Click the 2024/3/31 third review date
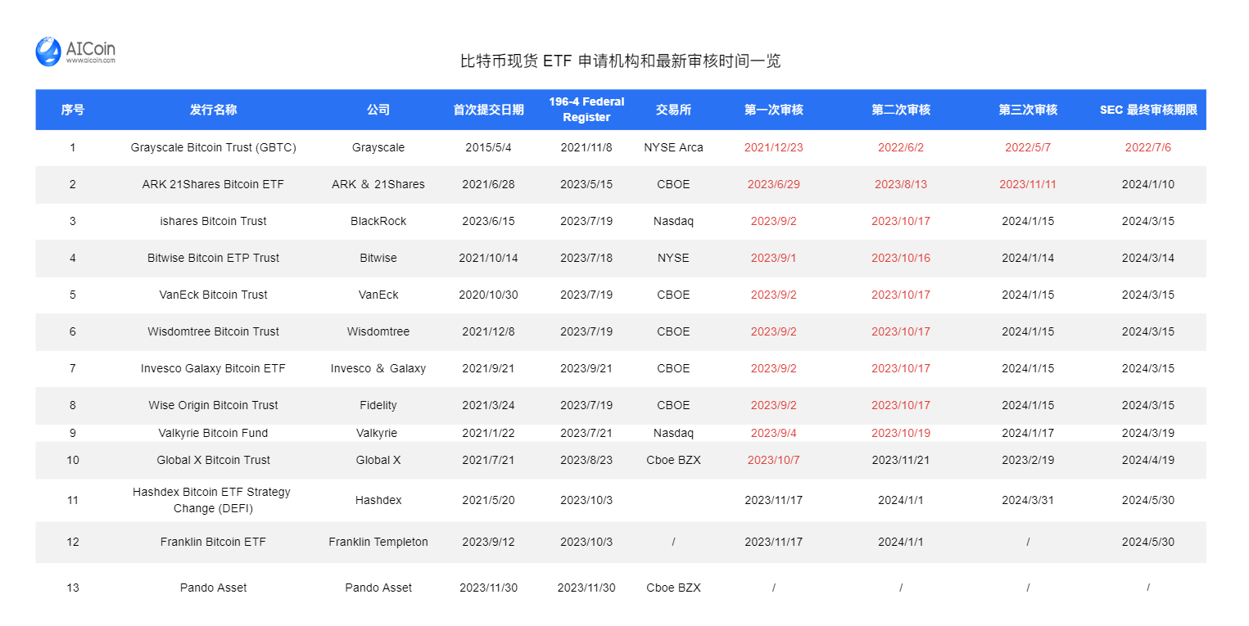Viewport: 1249px width, 626px height. tap(1028, 500)
